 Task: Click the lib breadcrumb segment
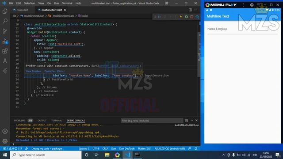click(x=15, y=16)
